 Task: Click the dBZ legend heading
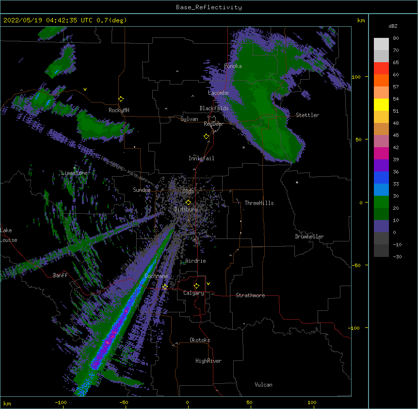[393, 26]
